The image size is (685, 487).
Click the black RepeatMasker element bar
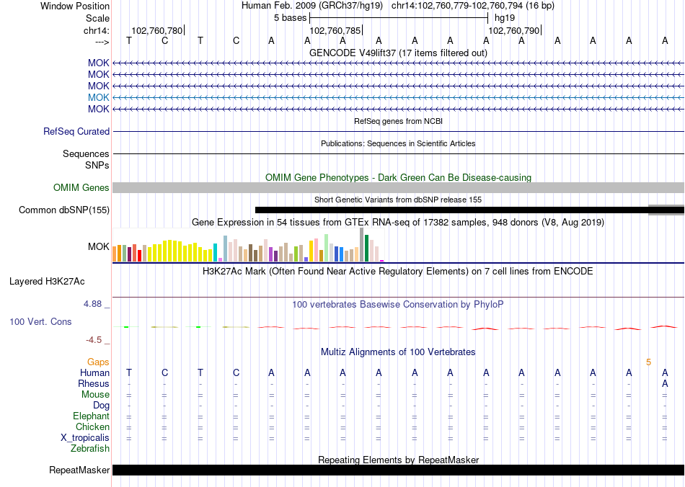tap(398, 470)
